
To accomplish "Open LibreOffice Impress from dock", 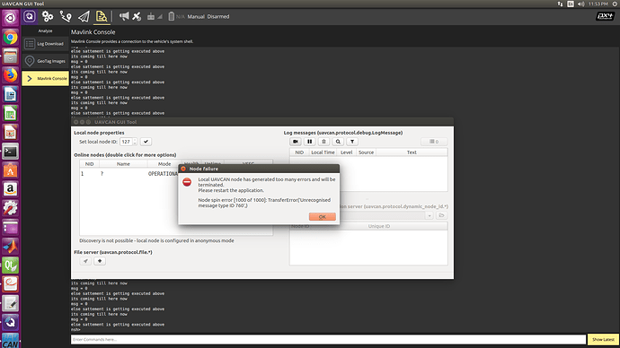I will coord(10,132).
